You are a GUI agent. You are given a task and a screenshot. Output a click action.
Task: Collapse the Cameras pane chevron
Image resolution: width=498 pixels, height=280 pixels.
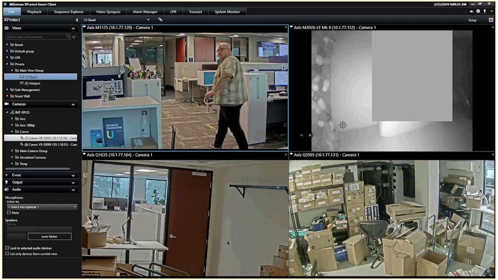click(x=73, y=104)
